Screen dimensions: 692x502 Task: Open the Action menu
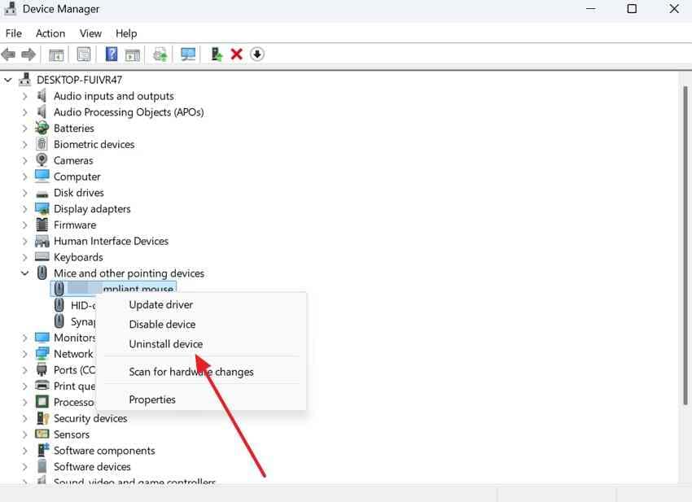(50, 33)
